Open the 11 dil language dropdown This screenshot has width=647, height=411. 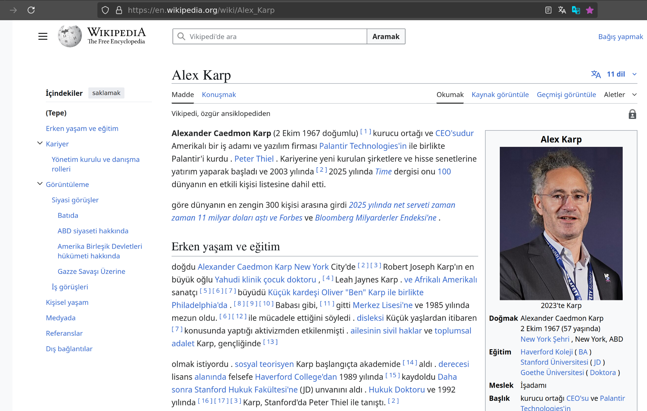pyautogui.click(x=614, y=74)
